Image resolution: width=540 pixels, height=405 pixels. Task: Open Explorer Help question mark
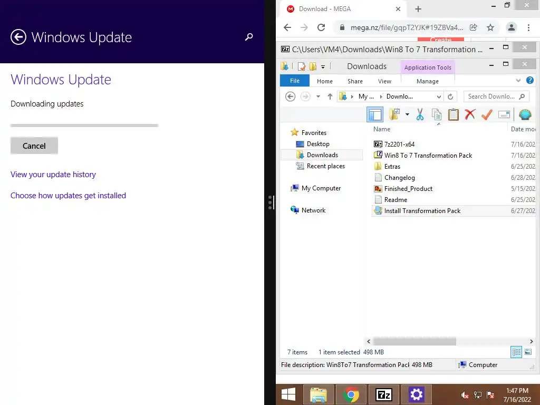pos(529,80)
